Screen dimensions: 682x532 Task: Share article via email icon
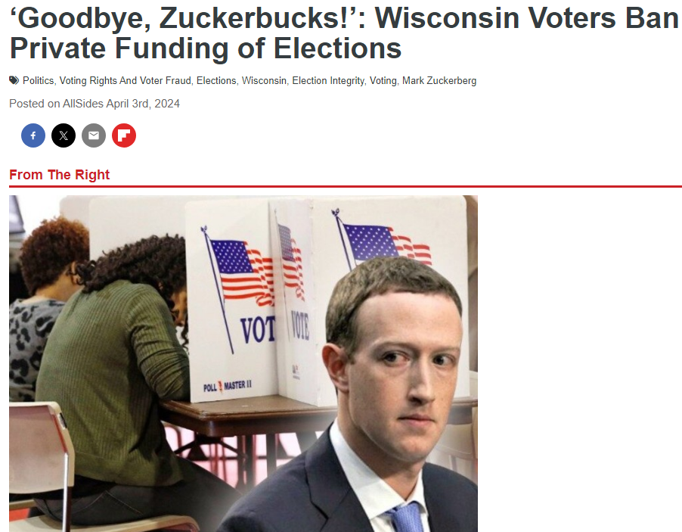(94, 135)
